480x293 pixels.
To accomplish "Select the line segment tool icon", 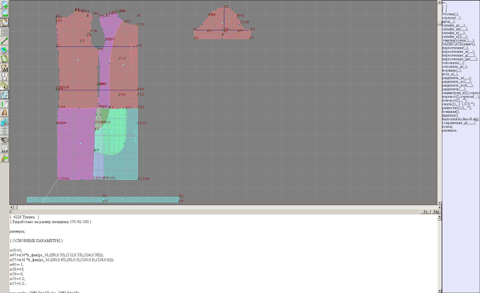I will [x=4, y=41].
